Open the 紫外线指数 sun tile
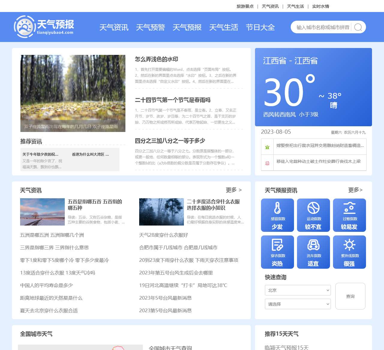 click(x=349, y=252)
